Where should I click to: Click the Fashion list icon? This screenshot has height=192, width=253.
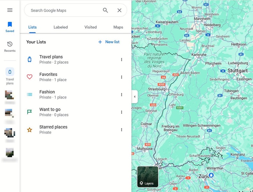tap(29, 94)
